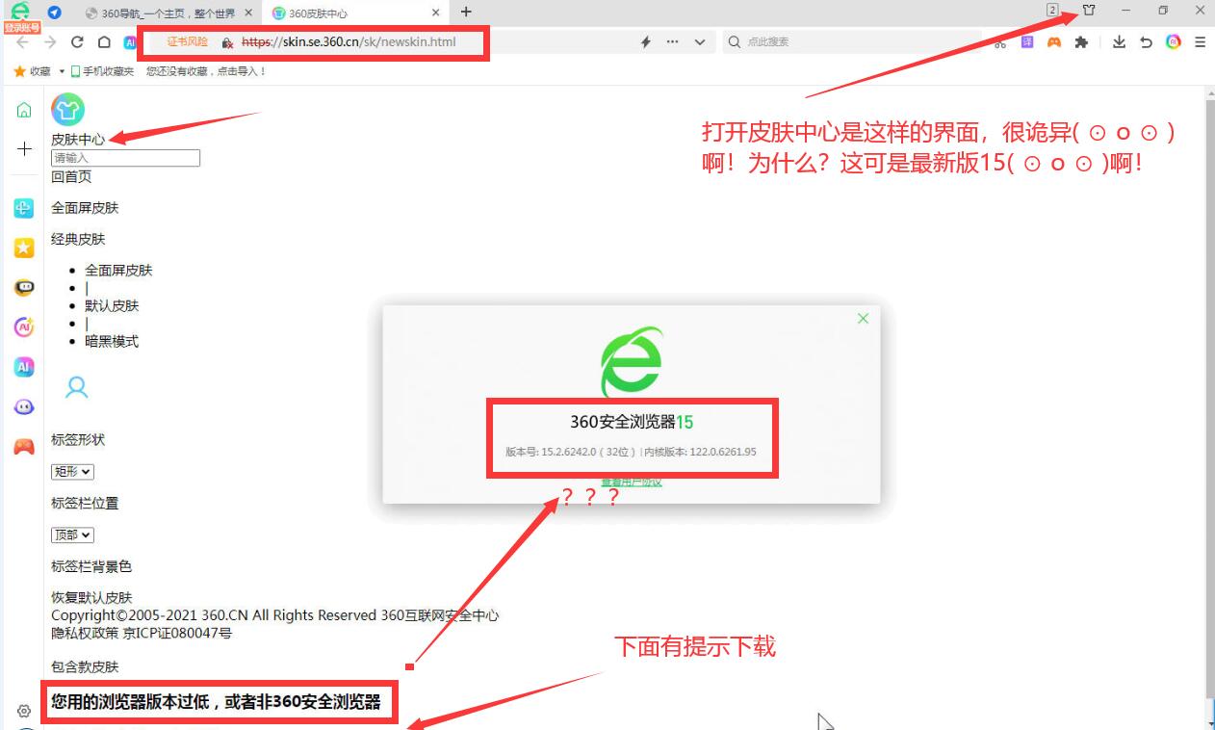This screenshot has height=730, width=1215.
Task: Select the 全面屏皮肤 bulleted list item
Action: (118, 271)
